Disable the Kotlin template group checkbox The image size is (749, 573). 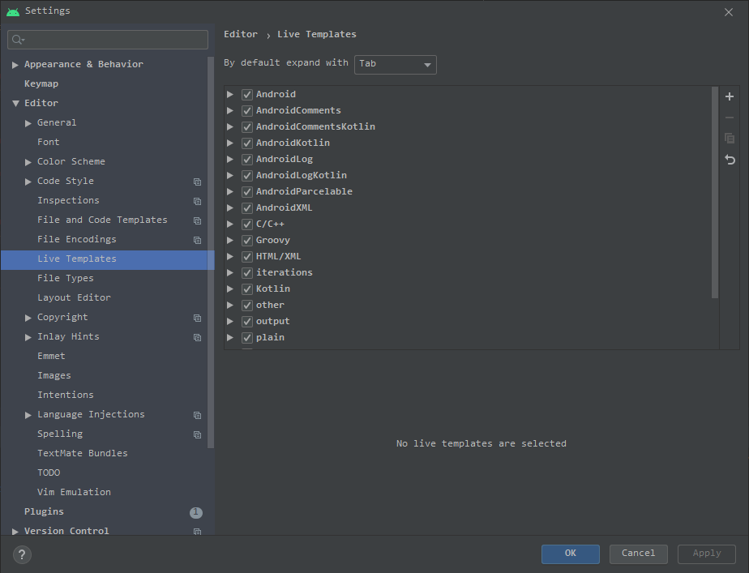coord(246,289)
